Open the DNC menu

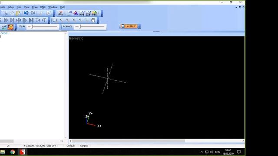(x=43, y=7)
